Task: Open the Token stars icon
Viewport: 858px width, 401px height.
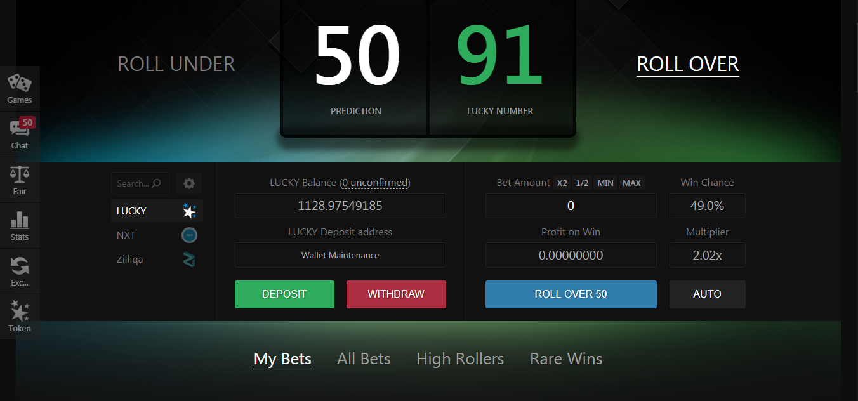Action: pyautogui.click(x=20, y=312)
